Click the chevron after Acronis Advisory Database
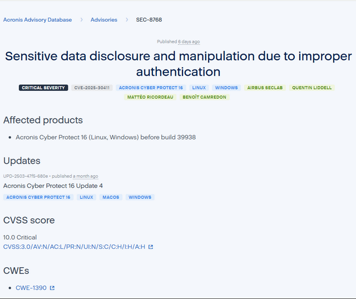The height and width of the screenshot is (299, 356). [82, 20]
